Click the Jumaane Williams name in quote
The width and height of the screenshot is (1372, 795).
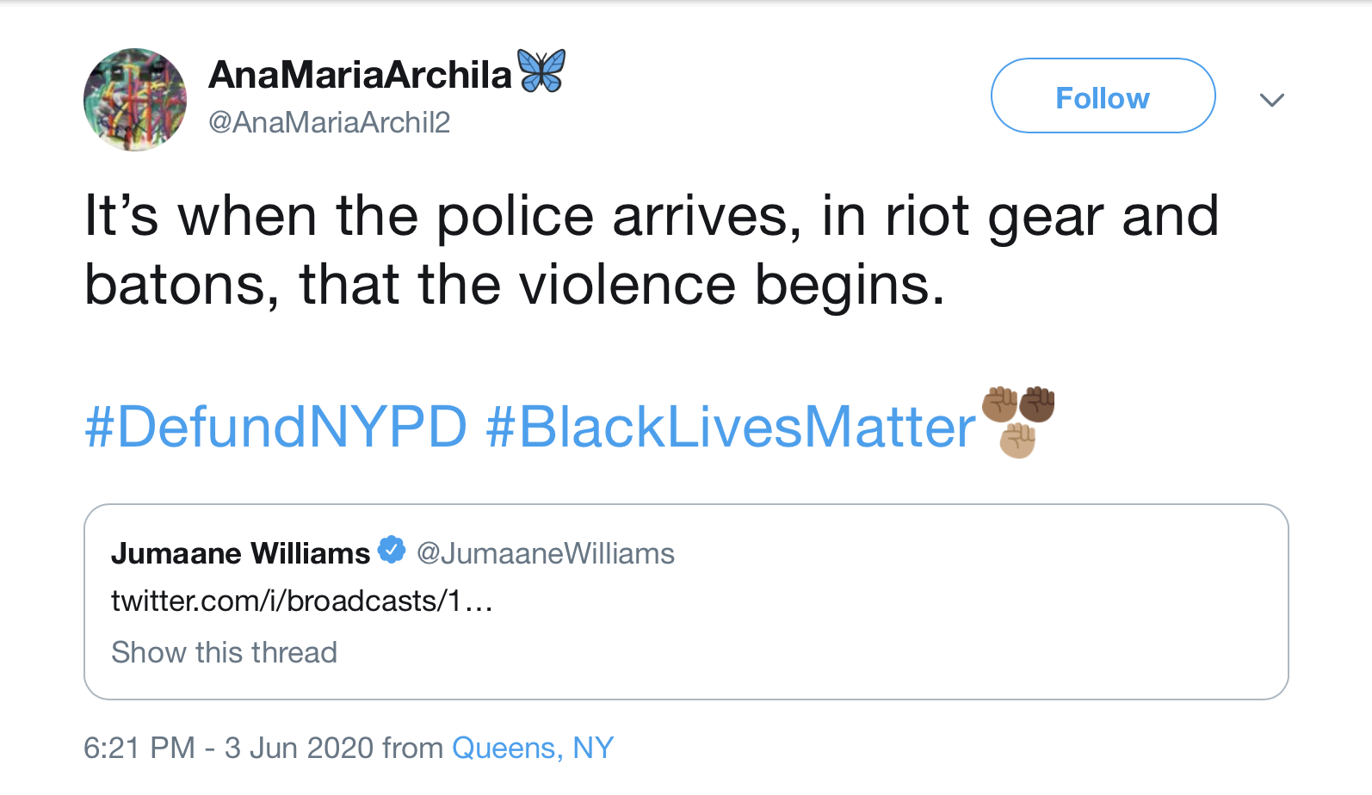pyautogui.click(x=240, y=553)
